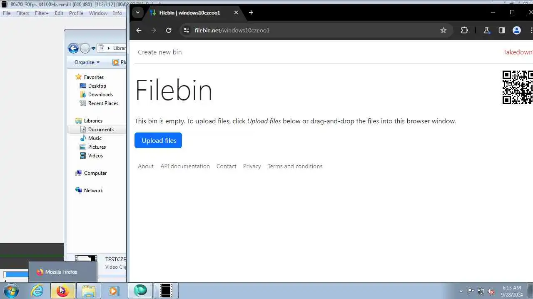533x299 pixels.
Task: Click the muted volume tray icon
Action: click(x=491, y=291)
